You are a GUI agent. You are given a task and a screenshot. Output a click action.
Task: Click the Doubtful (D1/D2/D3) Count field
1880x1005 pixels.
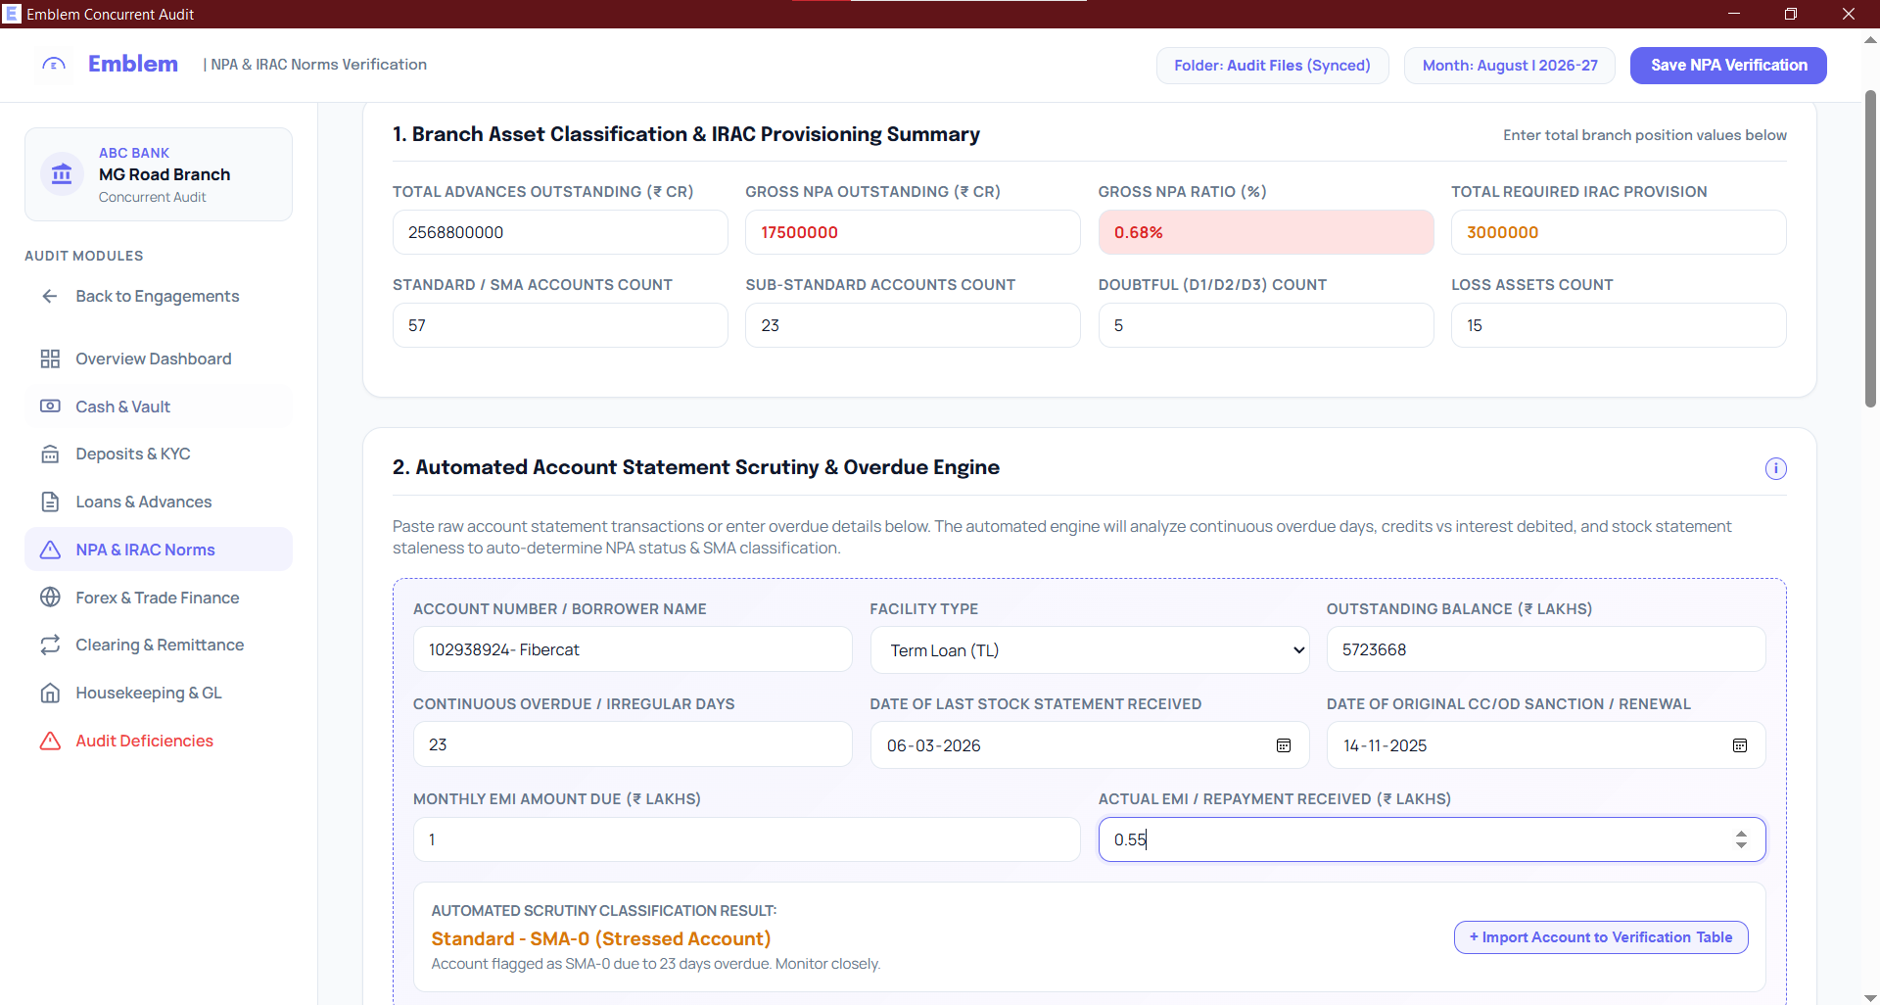[1266, 325]
